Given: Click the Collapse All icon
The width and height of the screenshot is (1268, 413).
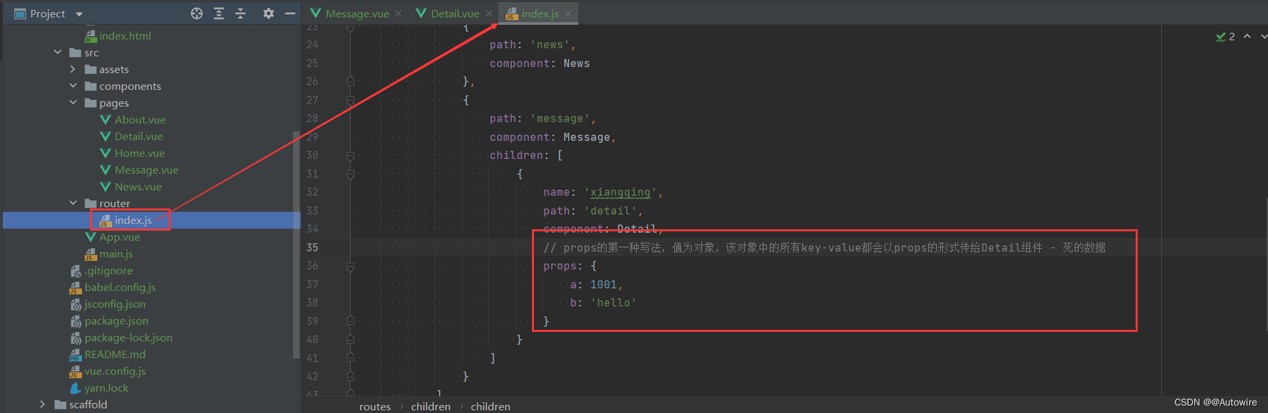Looking at the screenshot, I should click(x=240, y=13).
